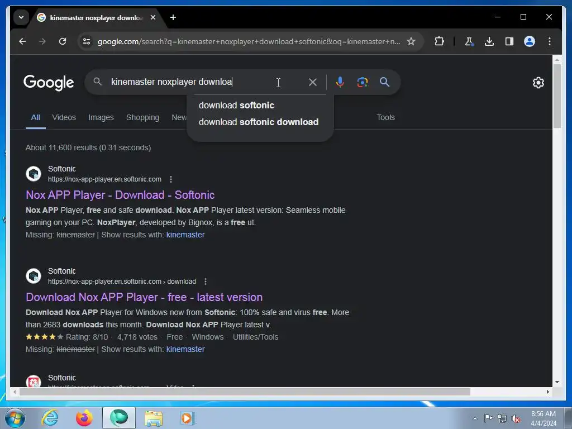Open the Downloads tray icon
This screenshot has width=572, height=429.
[x=489, y=41]
